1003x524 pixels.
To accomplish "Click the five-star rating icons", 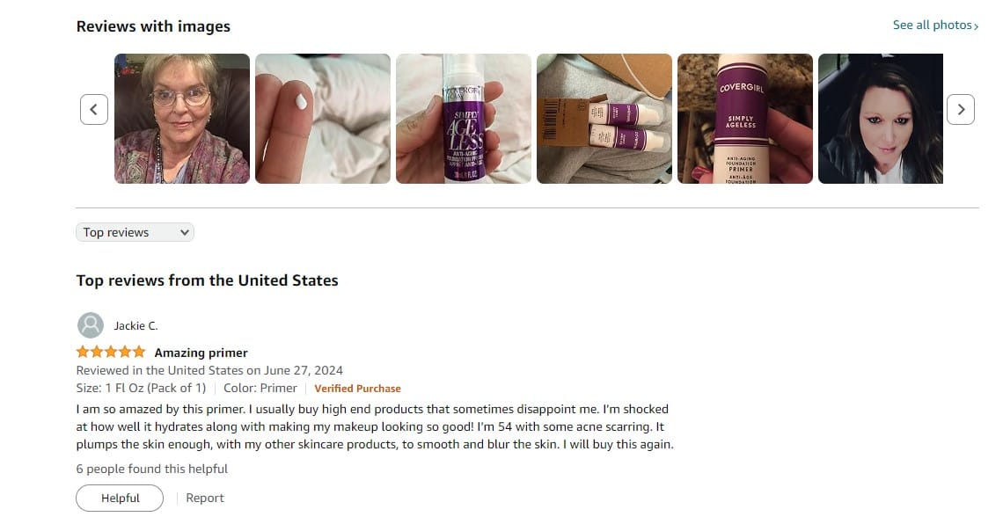I will pyautogui.click(x=112, y=352).
